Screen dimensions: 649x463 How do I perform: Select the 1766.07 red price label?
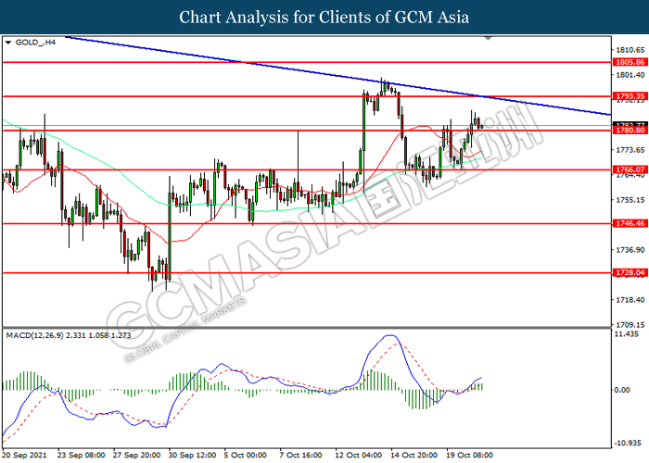[630, 169]
